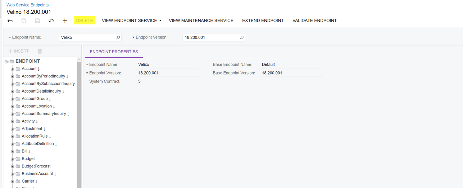Click EXTEND ENDPOINT button
The width and height of the screenshot is (463, 188).
(263, 21)
